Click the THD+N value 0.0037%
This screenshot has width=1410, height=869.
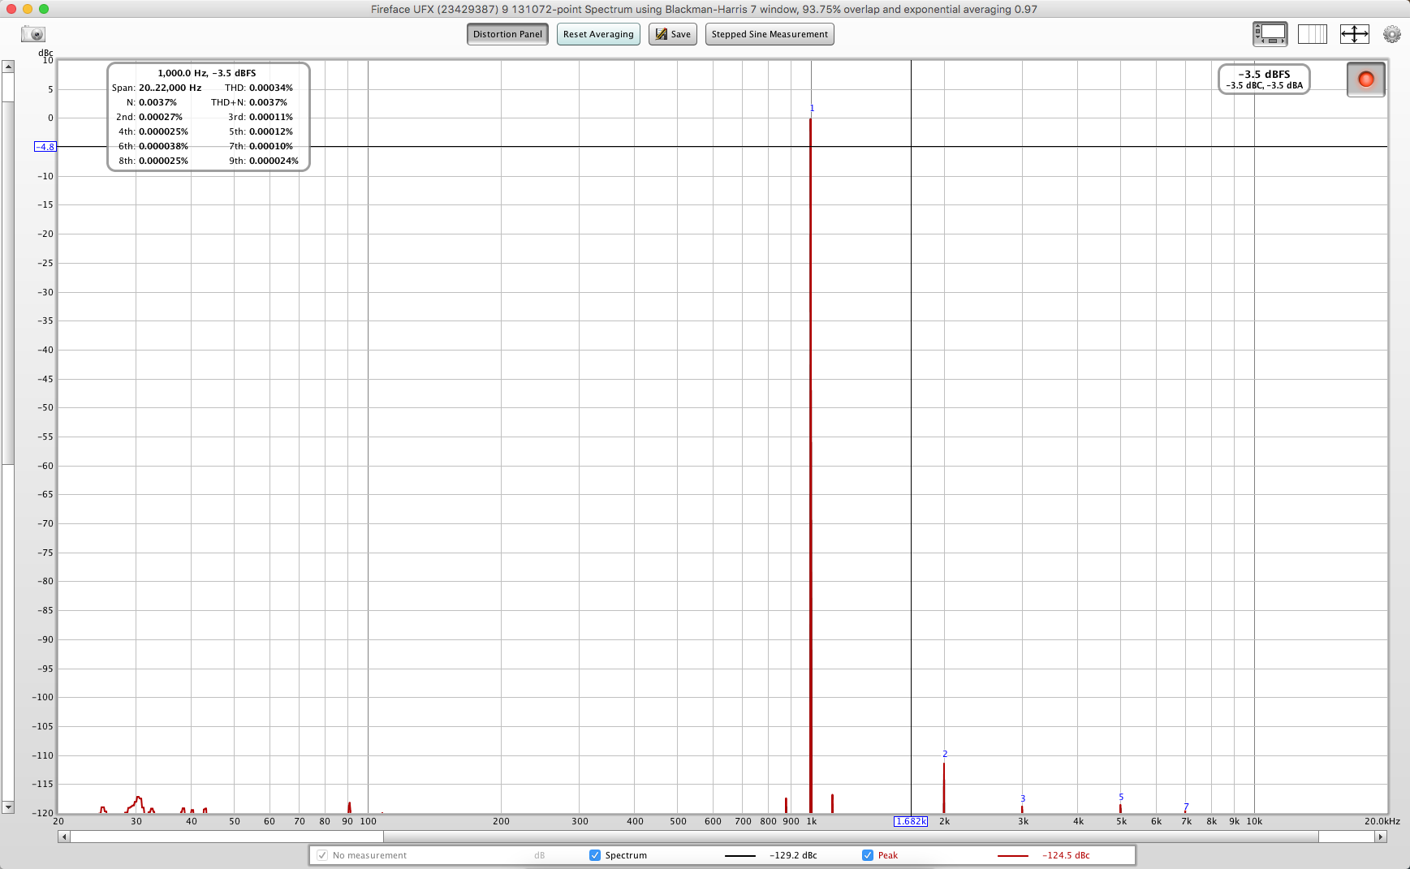coord(268,102)
